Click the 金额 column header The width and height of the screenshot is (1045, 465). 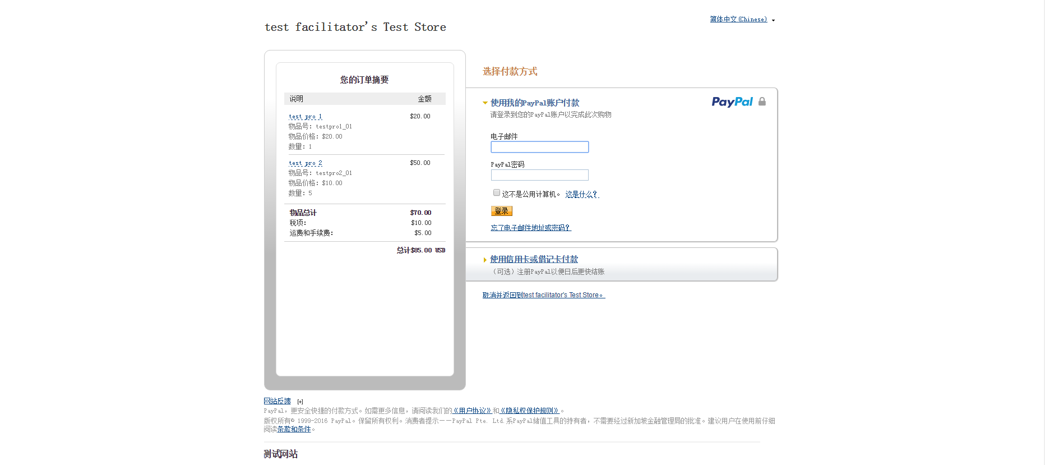coord(424,99)
